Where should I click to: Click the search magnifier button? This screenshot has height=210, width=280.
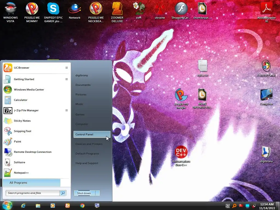click(63, 193)
